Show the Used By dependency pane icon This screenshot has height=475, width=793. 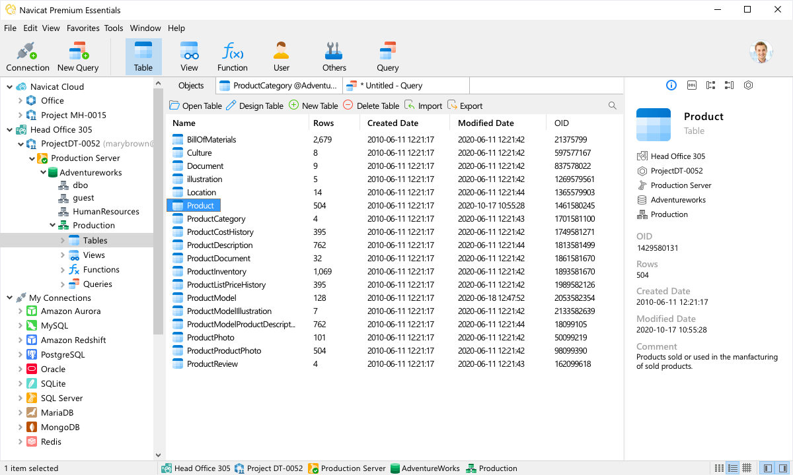point(729,85)
